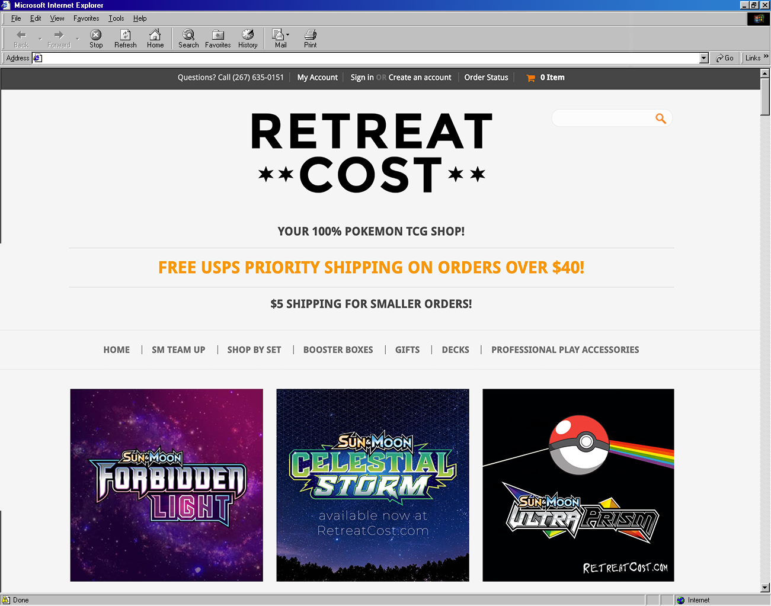Viewport: 771px width, 606px height.
Task: Click the free shipping promo text
Action: [x=372, y=268]
